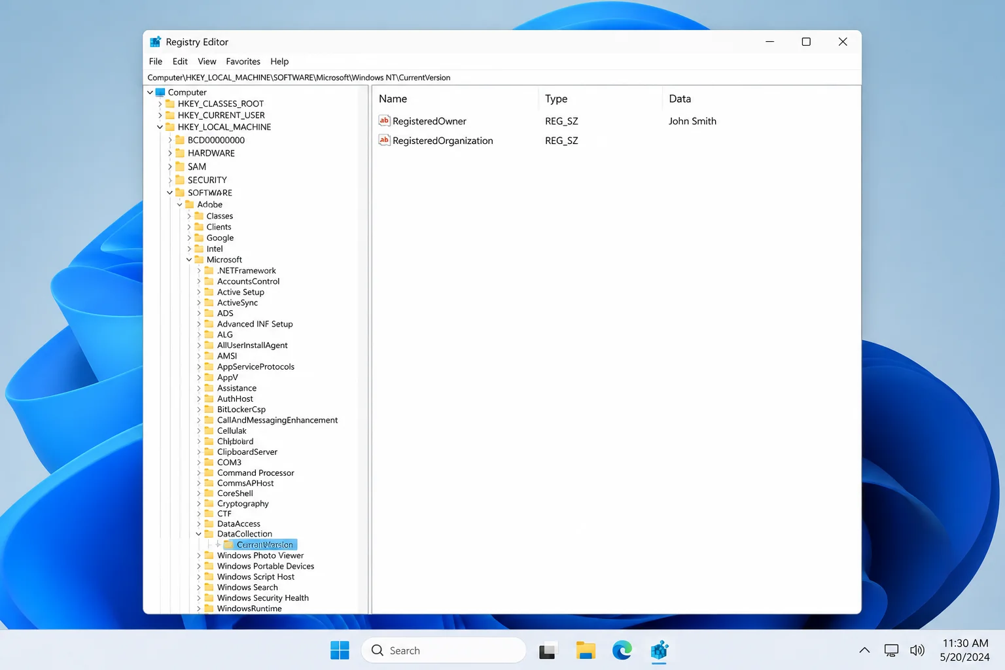The height and width of the screenshot is (670, 1005).
Task: Click the John Smith data cell
Action: click(692, 121)
